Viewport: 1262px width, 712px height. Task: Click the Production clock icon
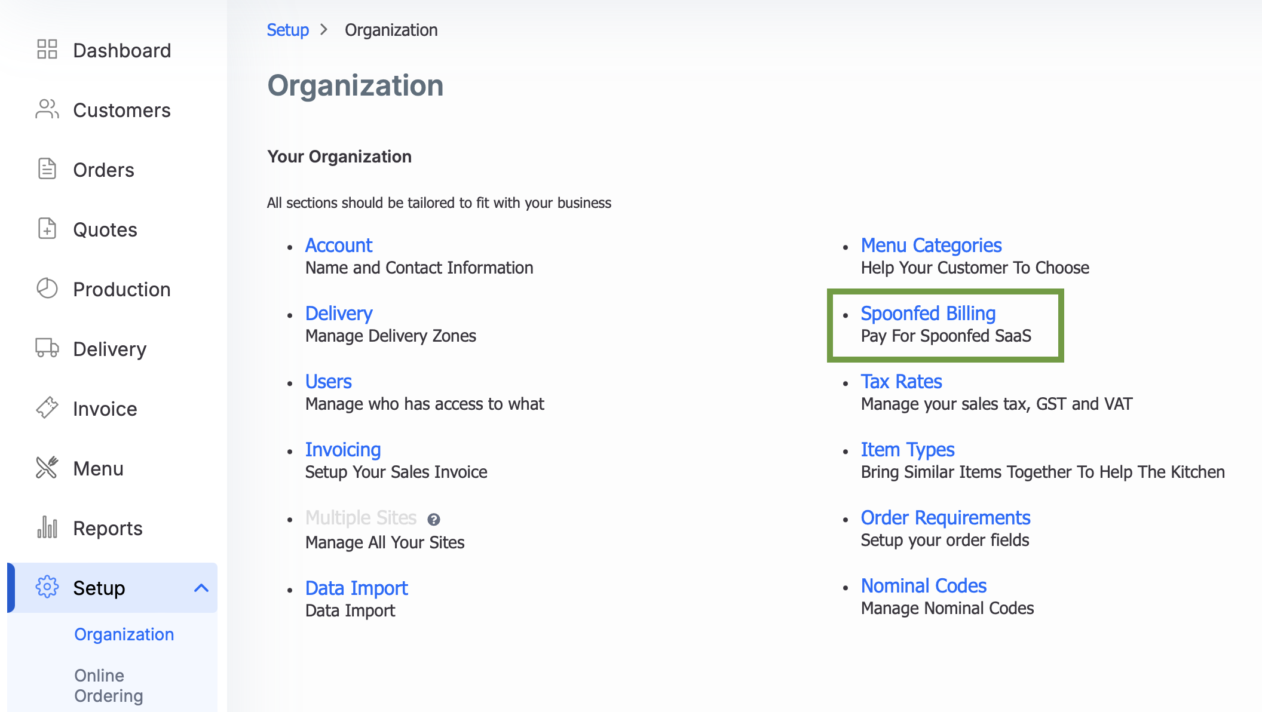pyautogui.click(x=47, y=289)
